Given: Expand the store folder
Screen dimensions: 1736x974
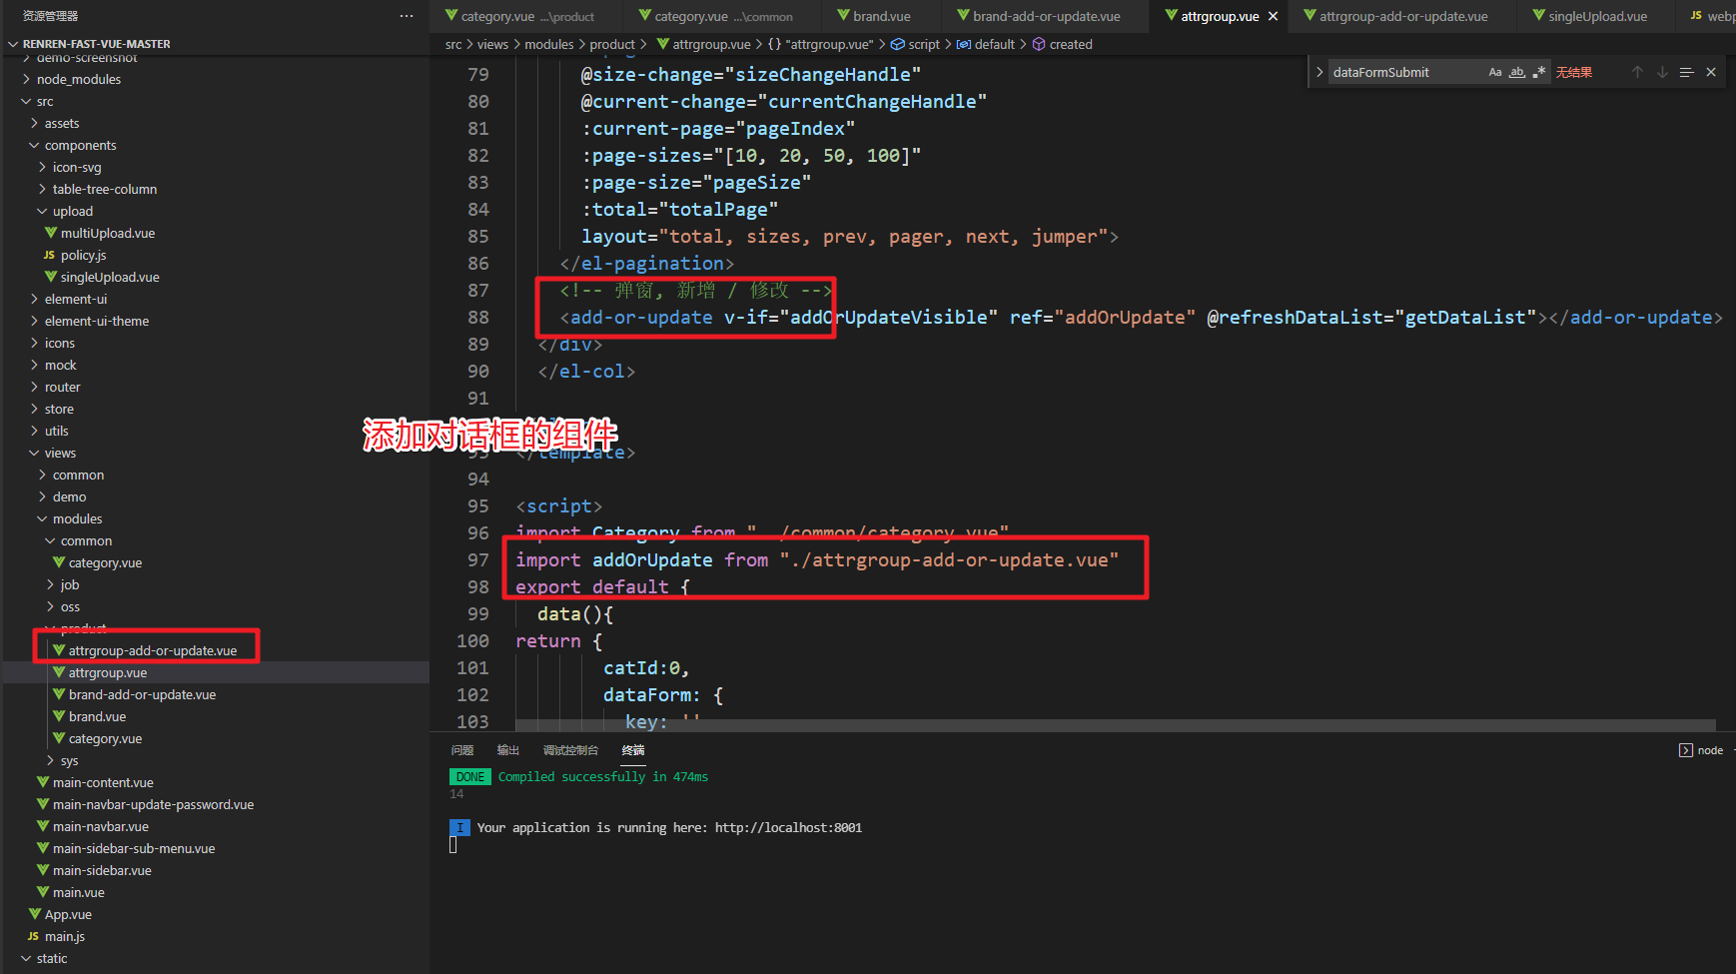Looking at the screenshot, I should pos(59,410).
